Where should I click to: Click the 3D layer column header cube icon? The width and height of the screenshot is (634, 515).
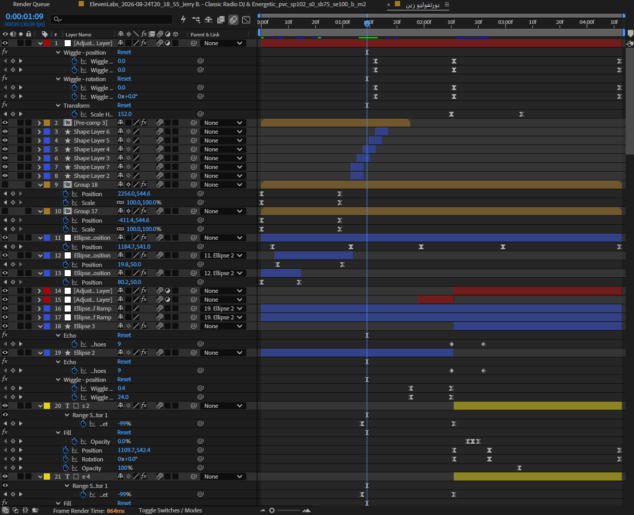[x=177, y=34]
